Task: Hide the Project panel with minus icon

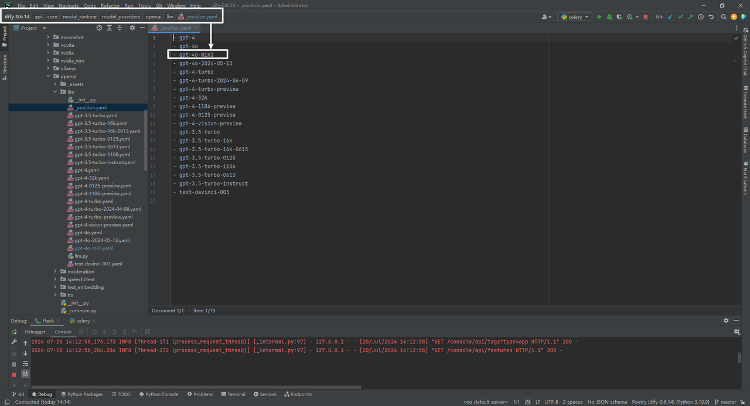Action: pos(142,28)
